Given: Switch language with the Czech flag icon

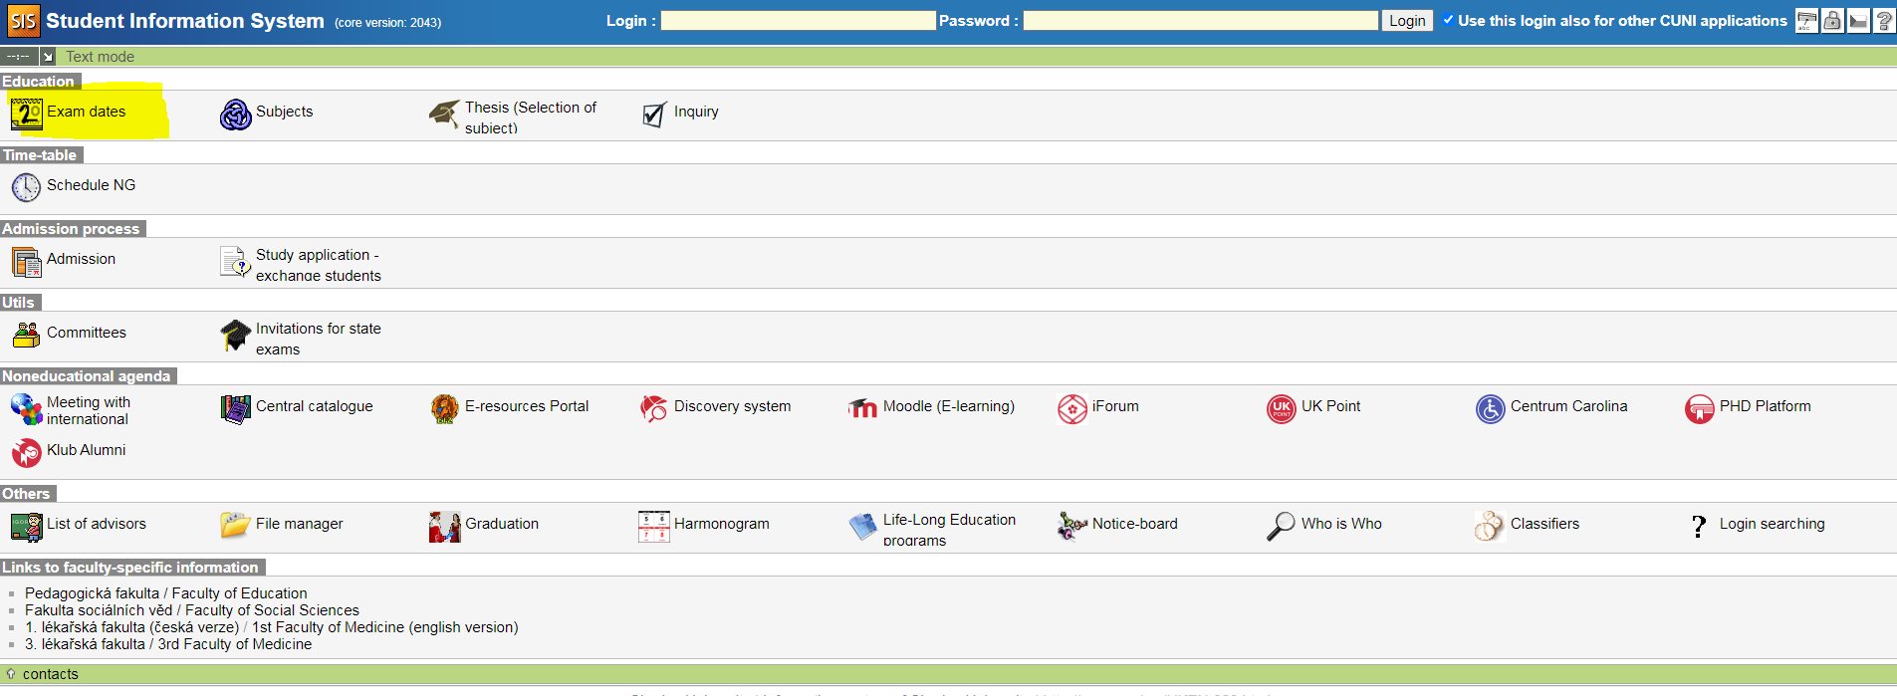Looking at the screenshot, I should [1858, 21].
